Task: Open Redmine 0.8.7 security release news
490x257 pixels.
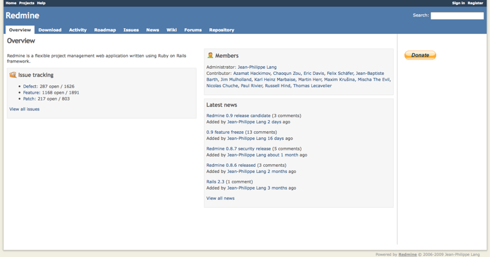Action: click(x=239, y=149)
